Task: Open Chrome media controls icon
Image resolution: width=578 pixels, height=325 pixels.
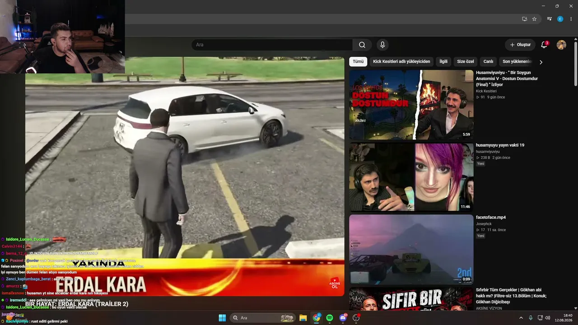Action: click(x=549, y=19)
